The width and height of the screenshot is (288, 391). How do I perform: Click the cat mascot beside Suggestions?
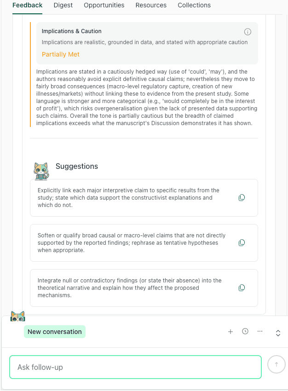(40, 170)
